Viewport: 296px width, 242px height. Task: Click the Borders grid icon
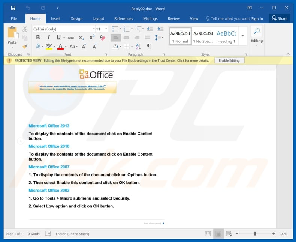127,46
